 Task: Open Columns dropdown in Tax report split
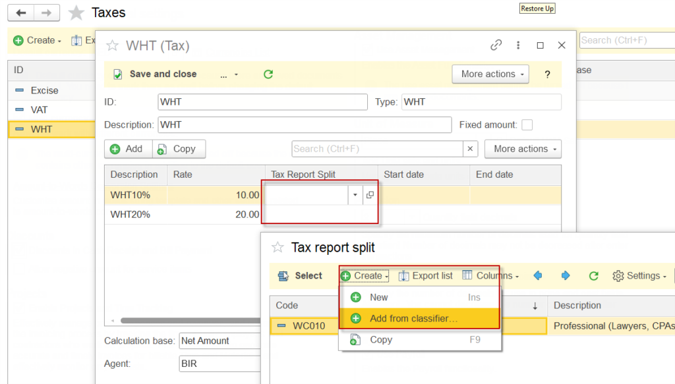pyautogui.click(x=490, y=276)
